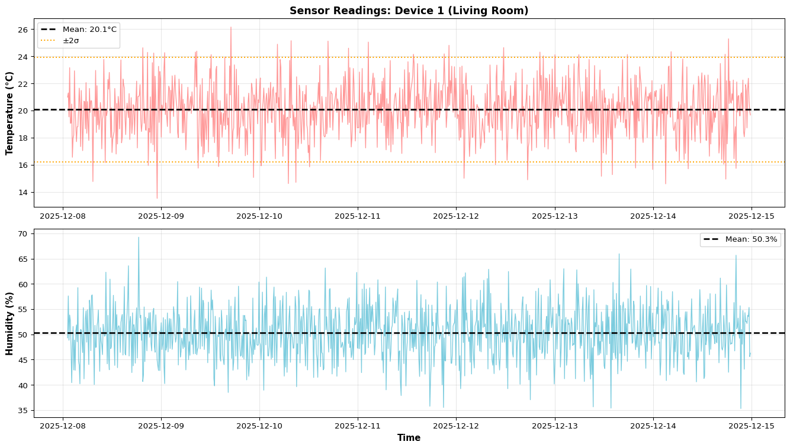This screenshot has width=790, height=448.
Task: Click the 2025-12-15 tick under humidity chart
Action: tap(752, 427)
